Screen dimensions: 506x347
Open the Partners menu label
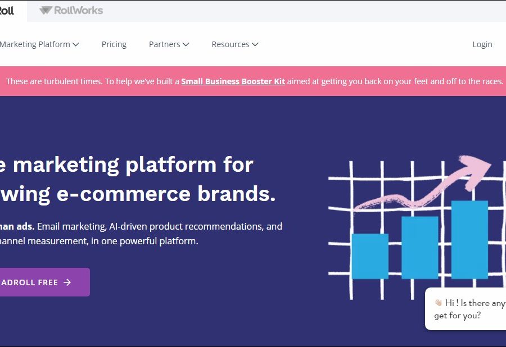pos(164,44)
